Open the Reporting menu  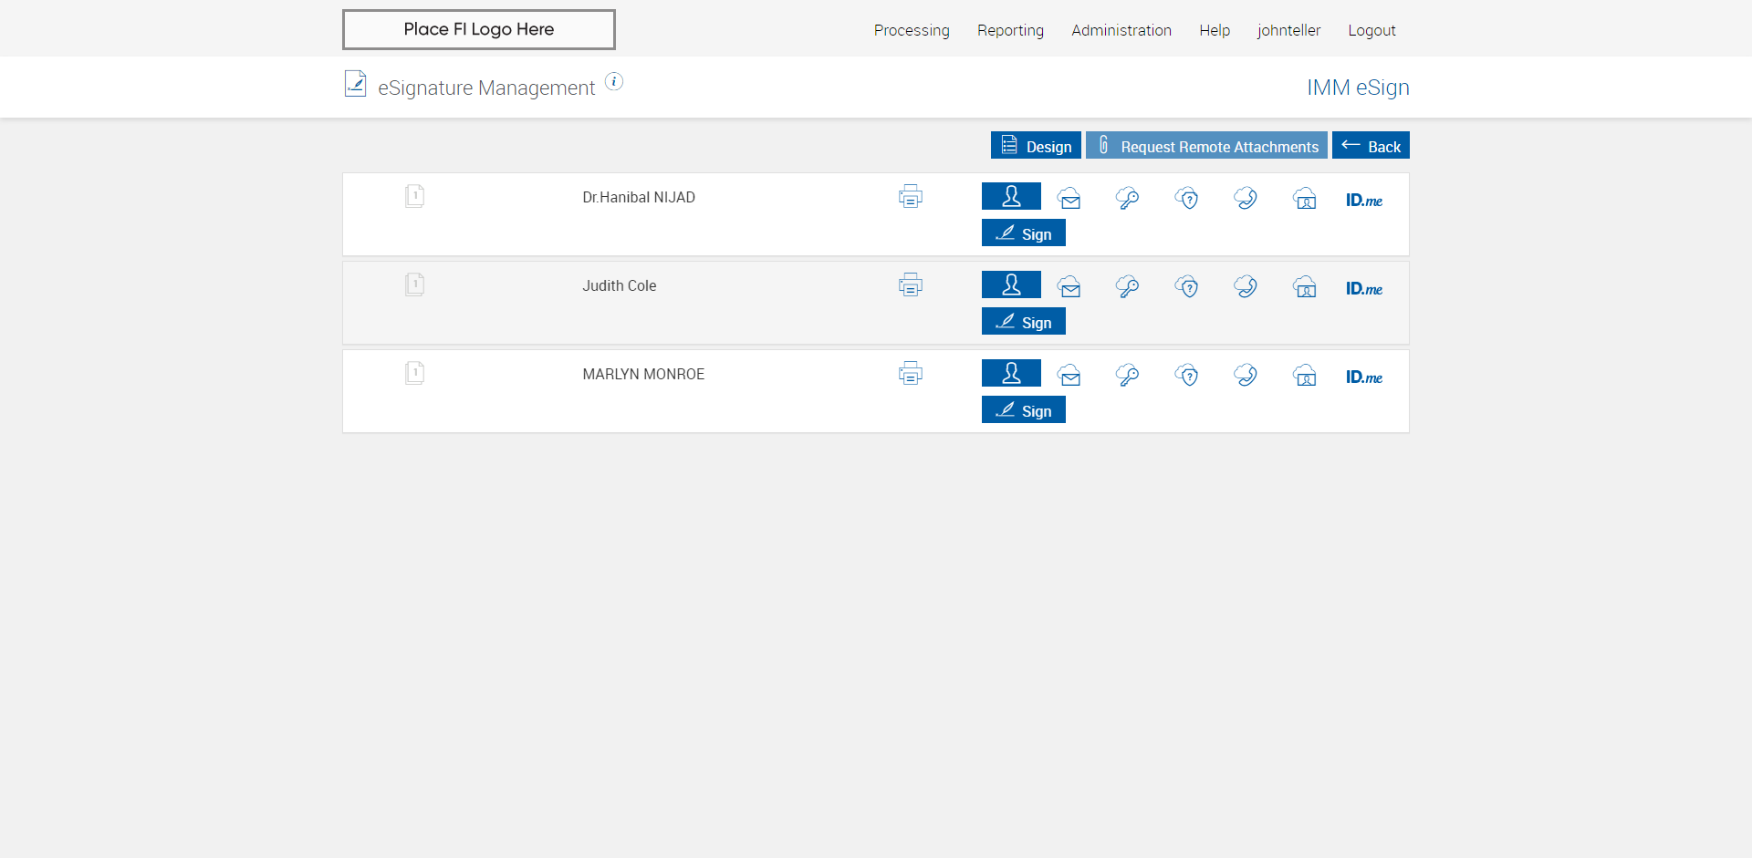(1010, 30)
